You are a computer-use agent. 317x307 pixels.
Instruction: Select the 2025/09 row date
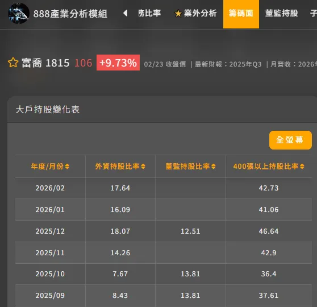pyautogui.click(x=50, y=296)
